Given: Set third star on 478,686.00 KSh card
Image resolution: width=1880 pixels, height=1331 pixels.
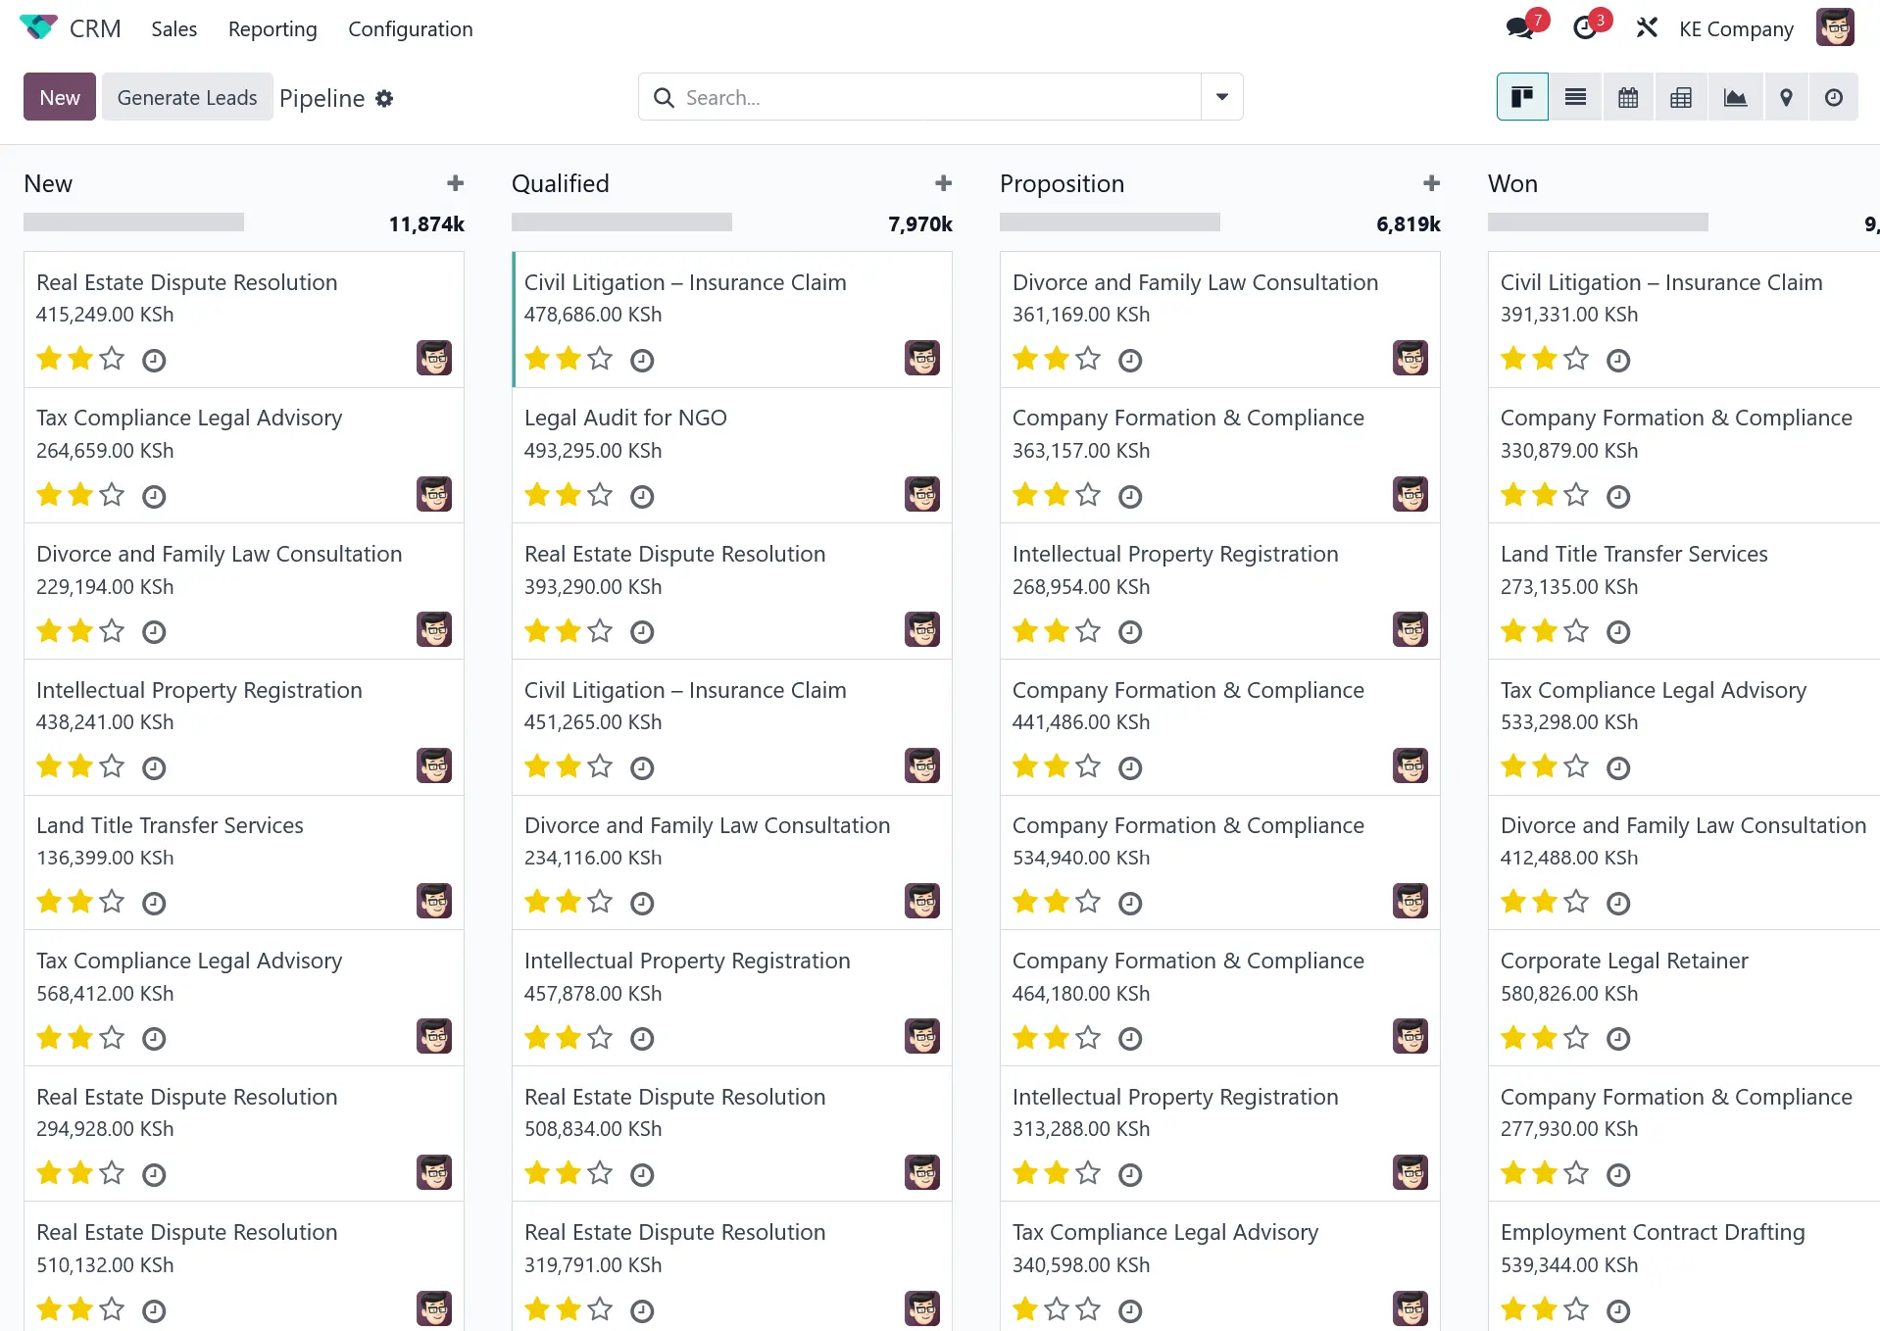Looking at the screenshot, I should pos(600,359).
